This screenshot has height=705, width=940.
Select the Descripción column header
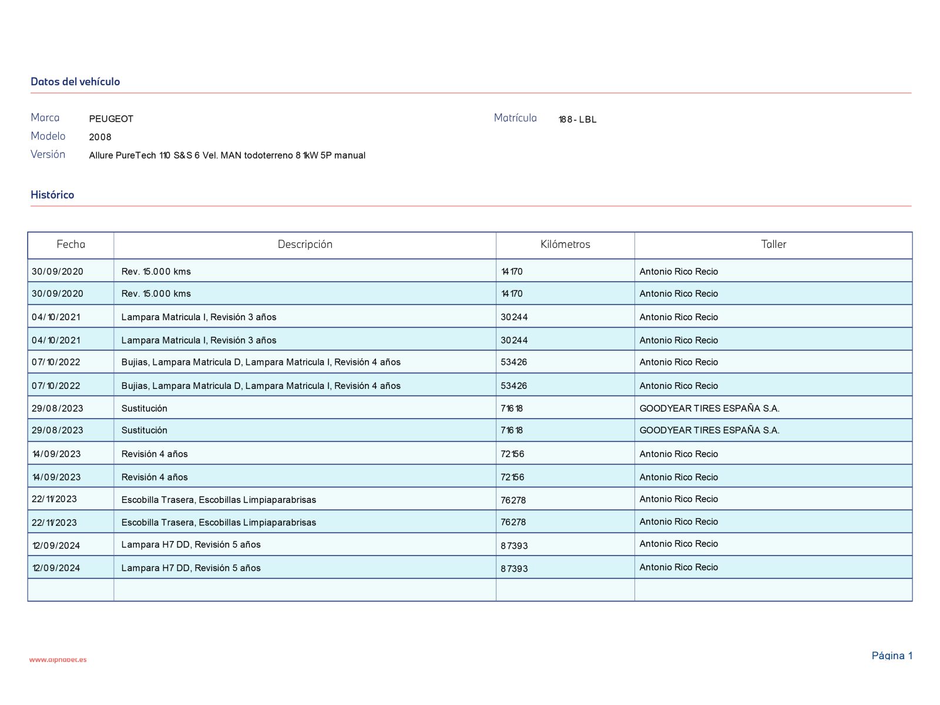(305, 244)
